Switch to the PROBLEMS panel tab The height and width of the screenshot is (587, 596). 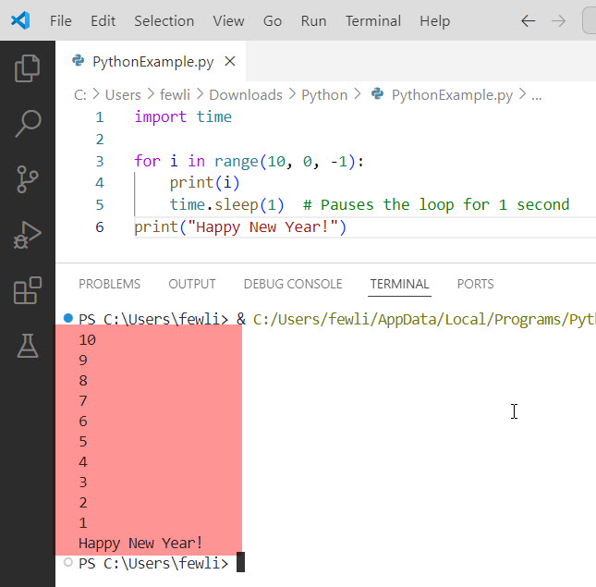click(x=109, y=284)
